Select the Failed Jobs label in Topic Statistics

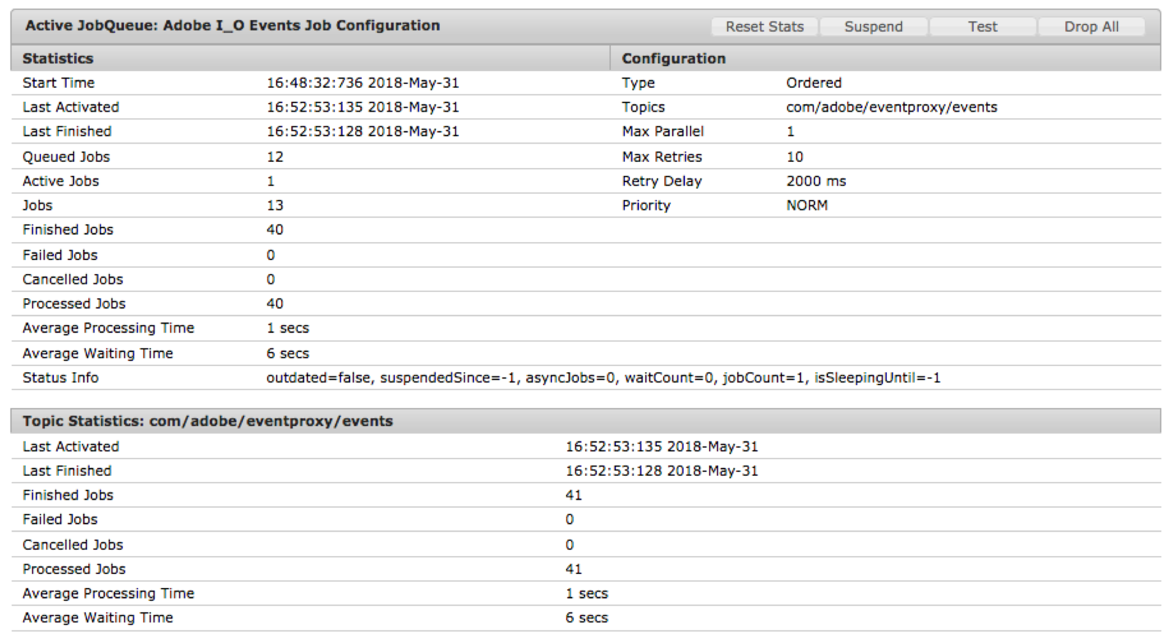(60, 519)
